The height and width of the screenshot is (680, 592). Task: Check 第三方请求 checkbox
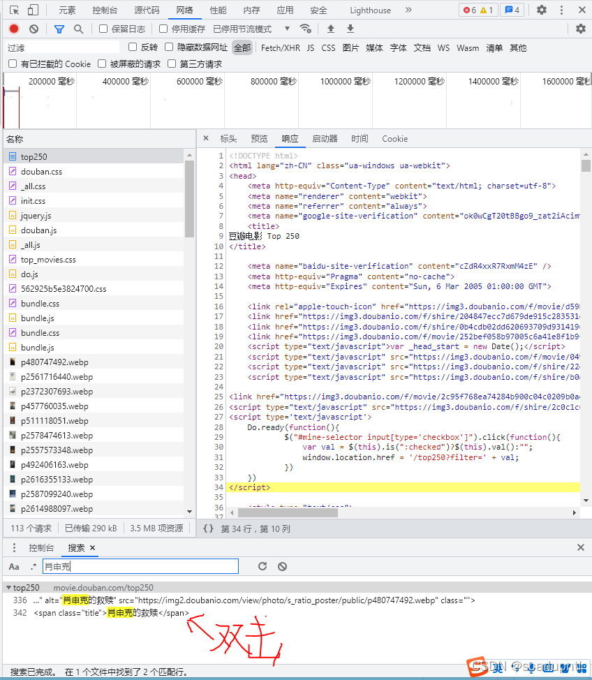pos(172,64)
